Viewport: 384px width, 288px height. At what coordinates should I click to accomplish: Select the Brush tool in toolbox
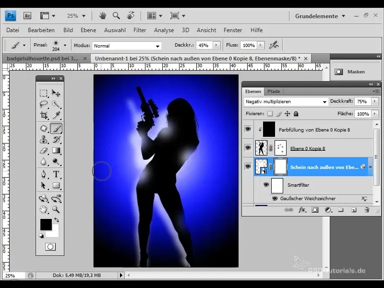point(56,128)
